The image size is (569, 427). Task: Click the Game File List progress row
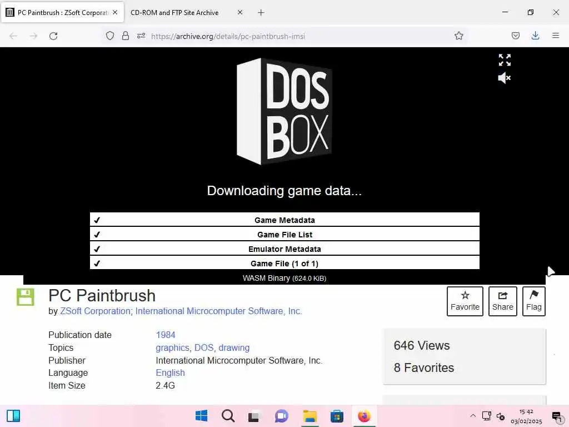click(284, 235)
